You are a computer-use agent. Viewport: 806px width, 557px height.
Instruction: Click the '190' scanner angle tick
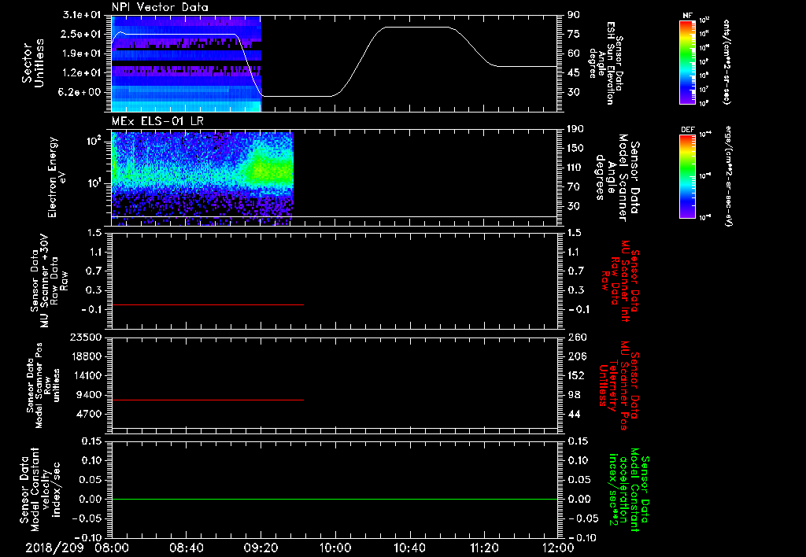point(575,129)
